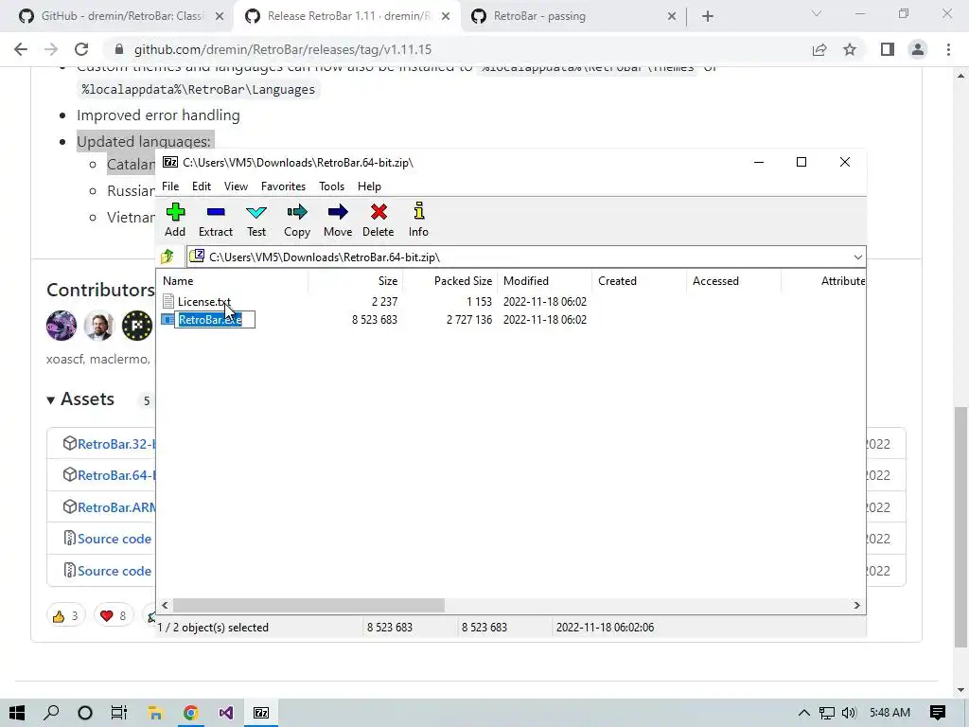Open the Tools menu in 7-Zip
The height and width of the screenshot is (727, 969).
click(331, 186)
